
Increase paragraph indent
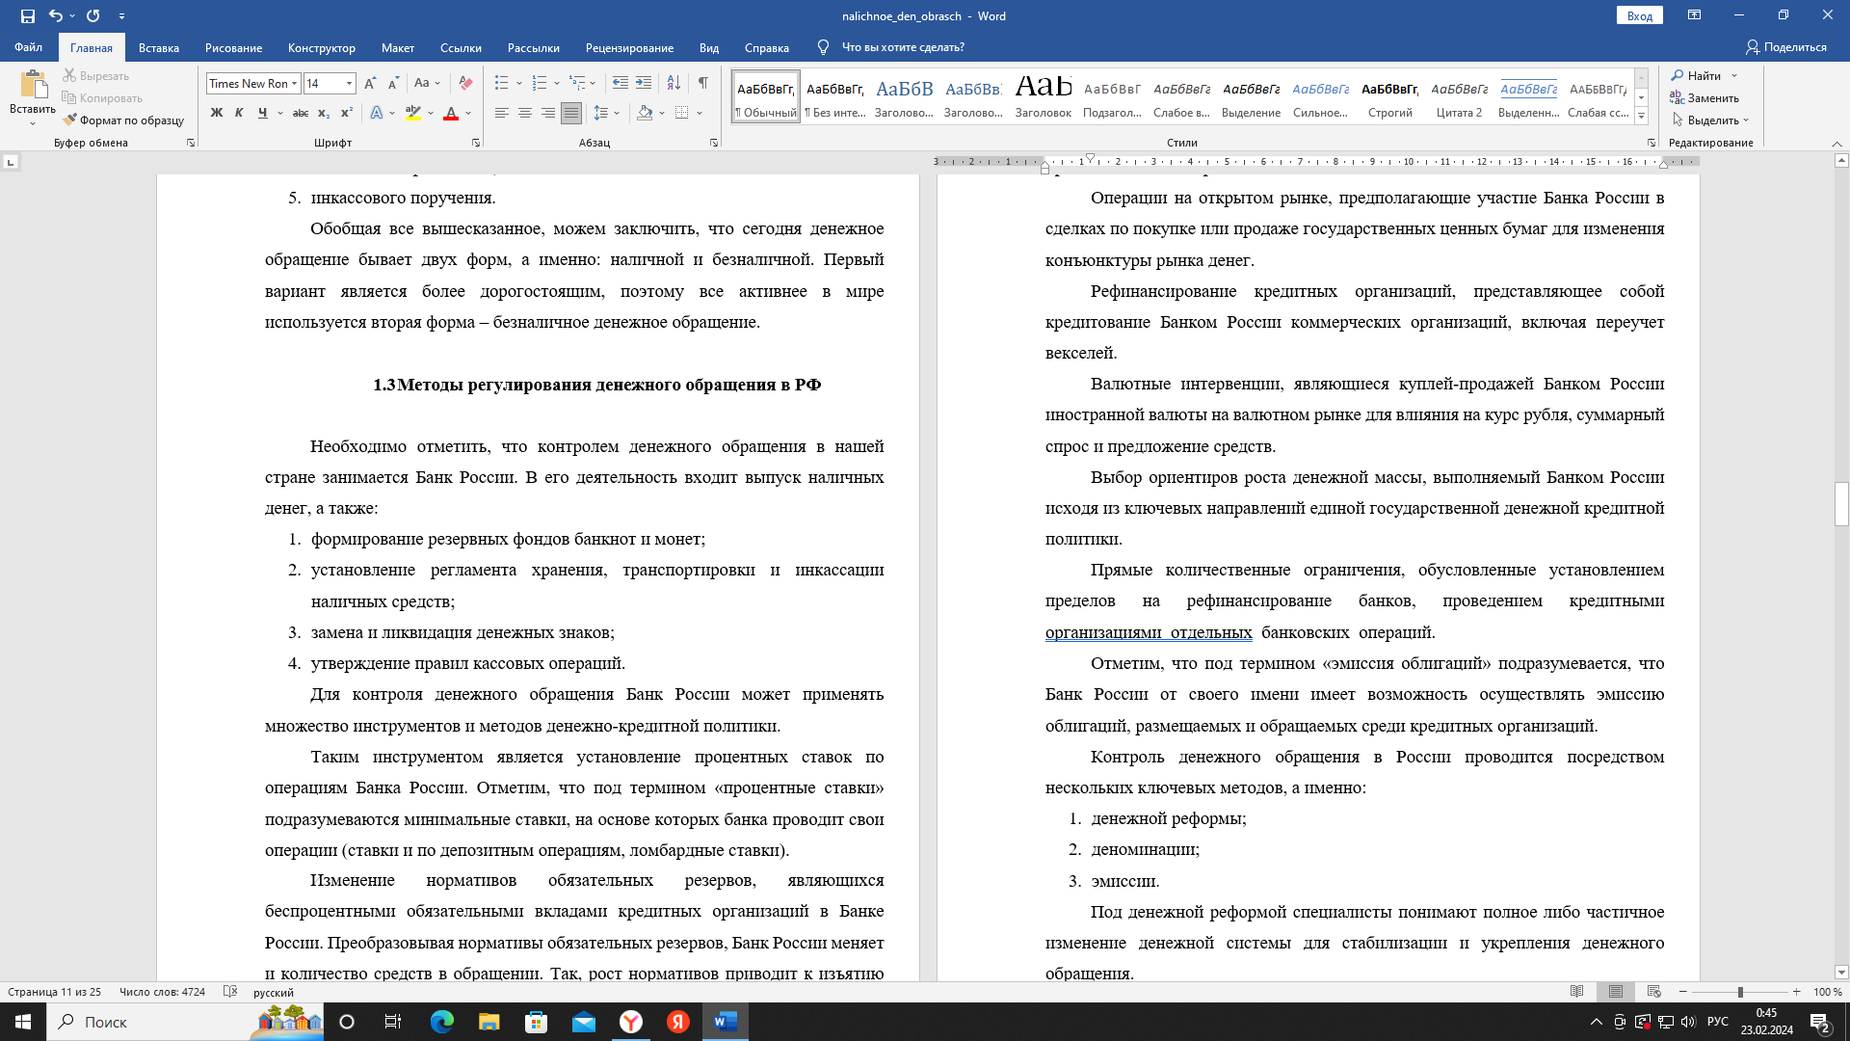pos(644,83)
